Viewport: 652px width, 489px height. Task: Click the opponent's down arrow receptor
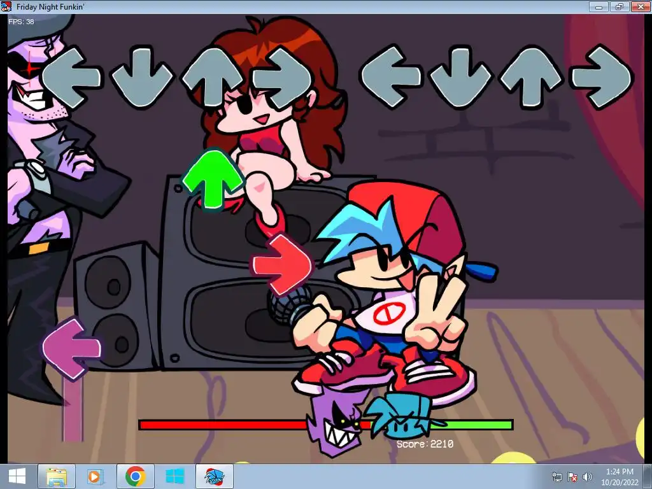point(142,78)
